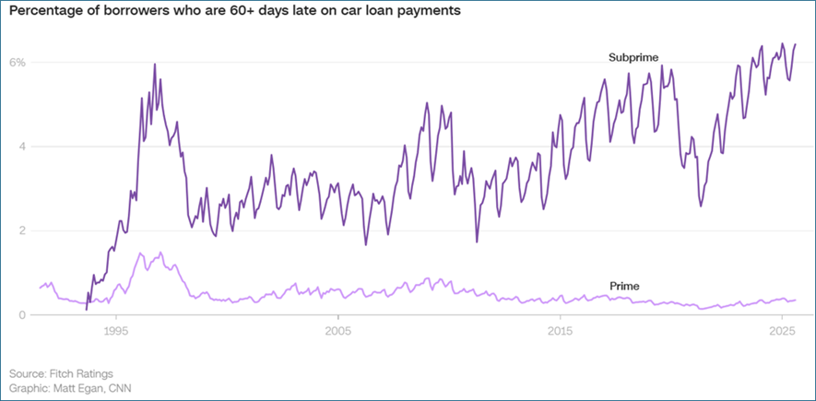The width and height of the screenshot is (816, 401).
Task: Click the Graphic: Matt Egan, CNN credit
Action: [69, 387]
